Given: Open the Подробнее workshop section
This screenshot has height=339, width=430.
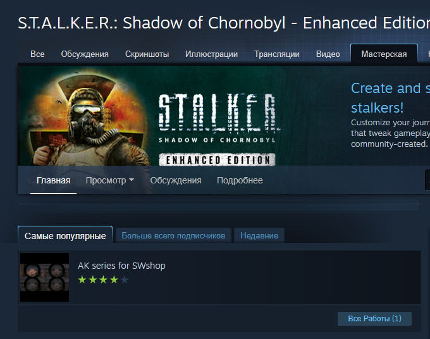Looking at the screenshot, I should pos(240,180).
